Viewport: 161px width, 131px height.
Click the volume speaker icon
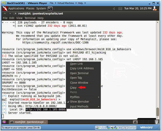114,9
